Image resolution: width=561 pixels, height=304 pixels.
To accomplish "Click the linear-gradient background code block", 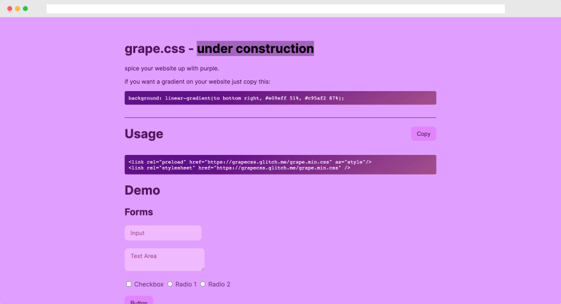I will (280, 98).
